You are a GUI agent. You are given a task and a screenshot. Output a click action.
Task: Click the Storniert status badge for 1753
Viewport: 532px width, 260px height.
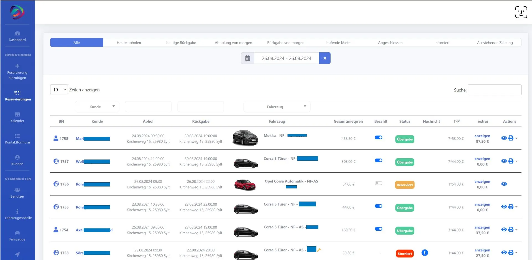tap(405, 254)
